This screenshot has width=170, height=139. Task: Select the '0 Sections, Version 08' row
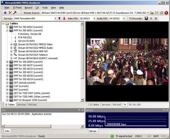click(30, 34)
